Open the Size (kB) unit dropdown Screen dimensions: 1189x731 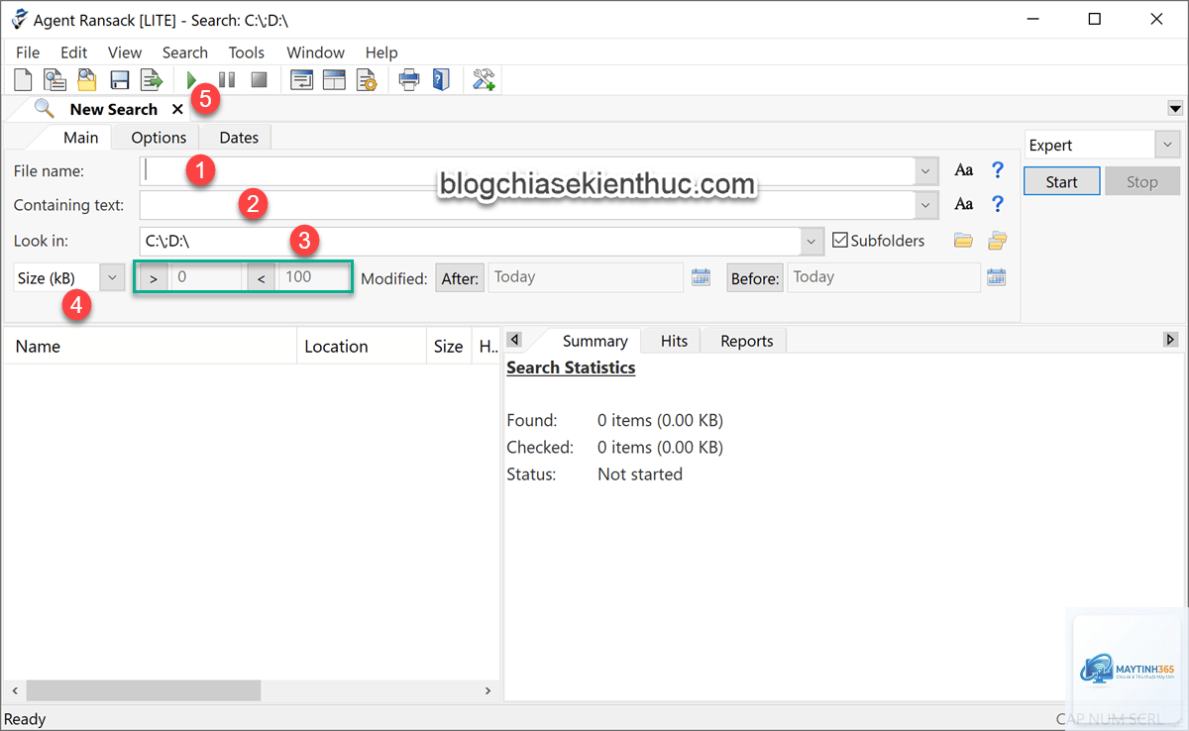112,278
